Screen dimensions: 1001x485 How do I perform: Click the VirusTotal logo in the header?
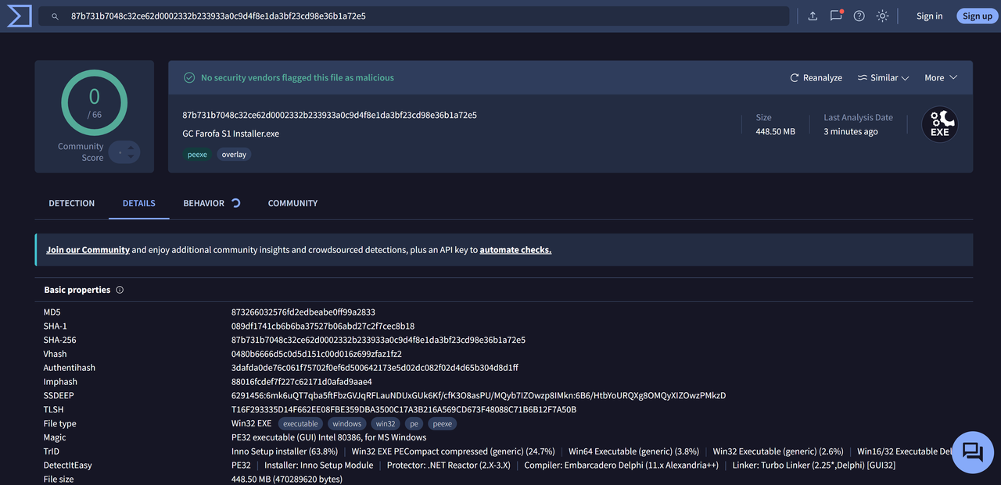click(x=19, y=16)
